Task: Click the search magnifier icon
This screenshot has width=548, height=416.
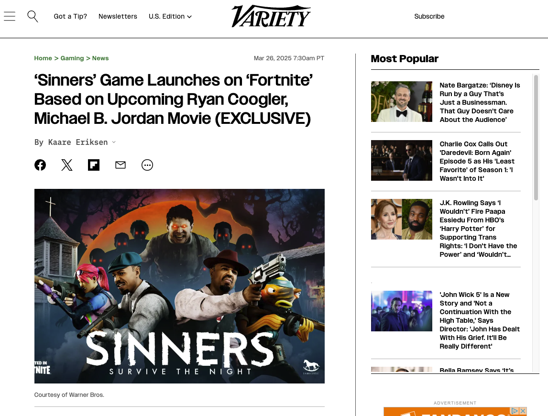Action: pos(33,16)
